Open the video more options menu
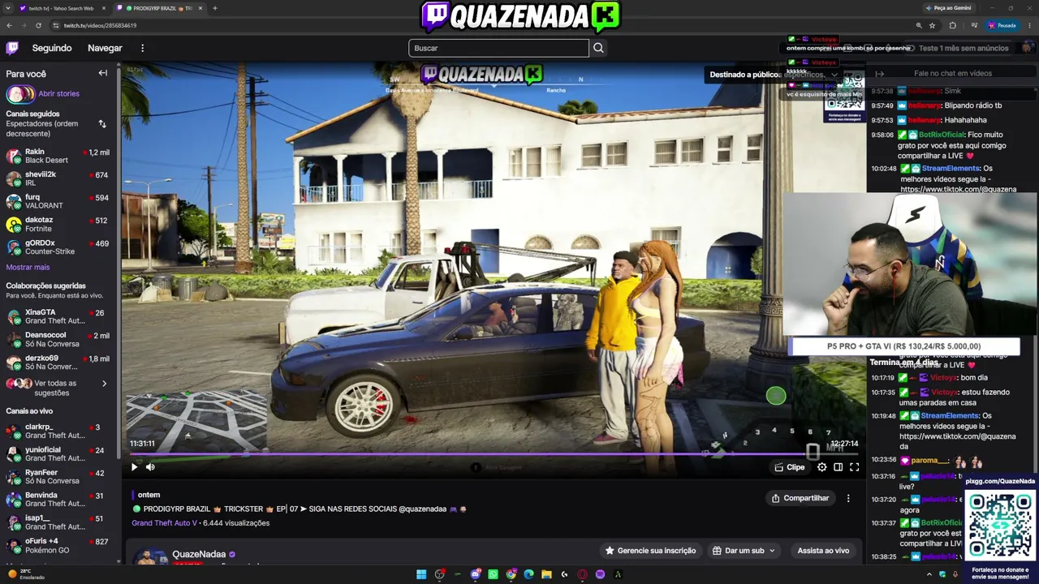The height and width of the screenshot is (584, 1039). click(x=848, y=498)
